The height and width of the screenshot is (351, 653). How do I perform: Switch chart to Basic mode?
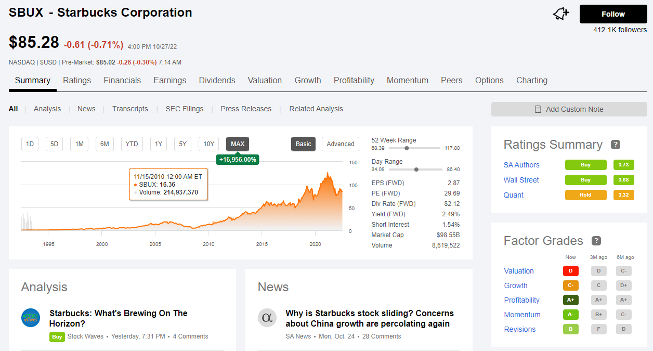[304, 144]
